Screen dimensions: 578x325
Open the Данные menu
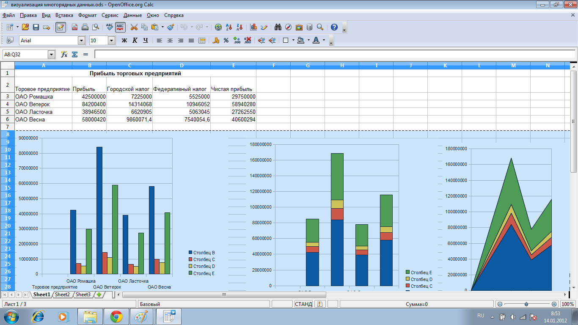(x=133, y=15)
